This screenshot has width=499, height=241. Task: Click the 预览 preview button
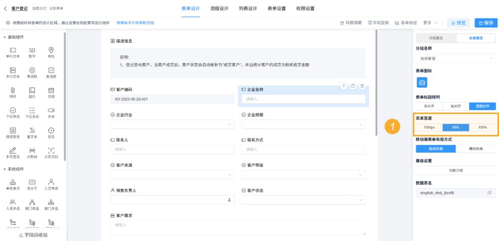(458, 23)
